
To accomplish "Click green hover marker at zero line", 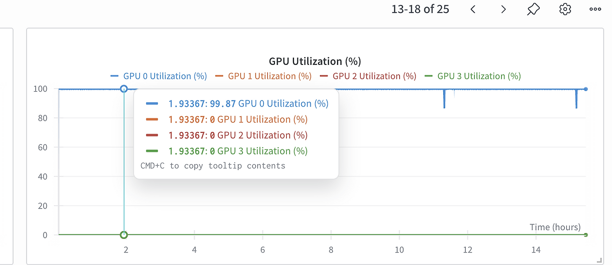I will click(x=124, y=234).
